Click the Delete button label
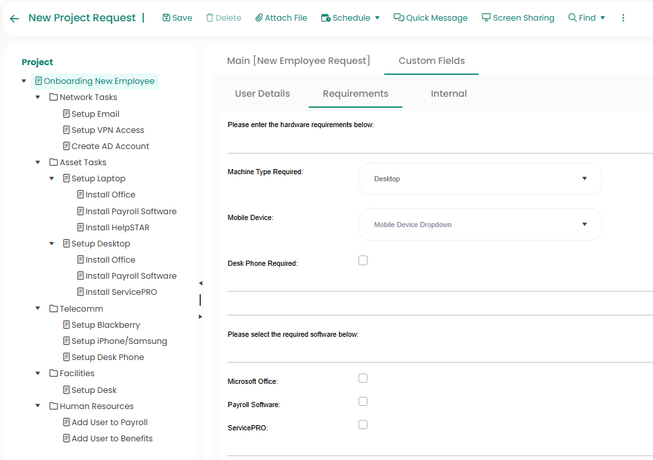Image resolution: width=653 pixels, height=460 pixels. tap(229, 18)
